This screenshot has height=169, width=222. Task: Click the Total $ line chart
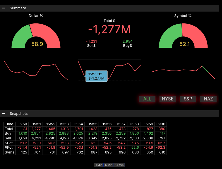[x=109, y=70]
